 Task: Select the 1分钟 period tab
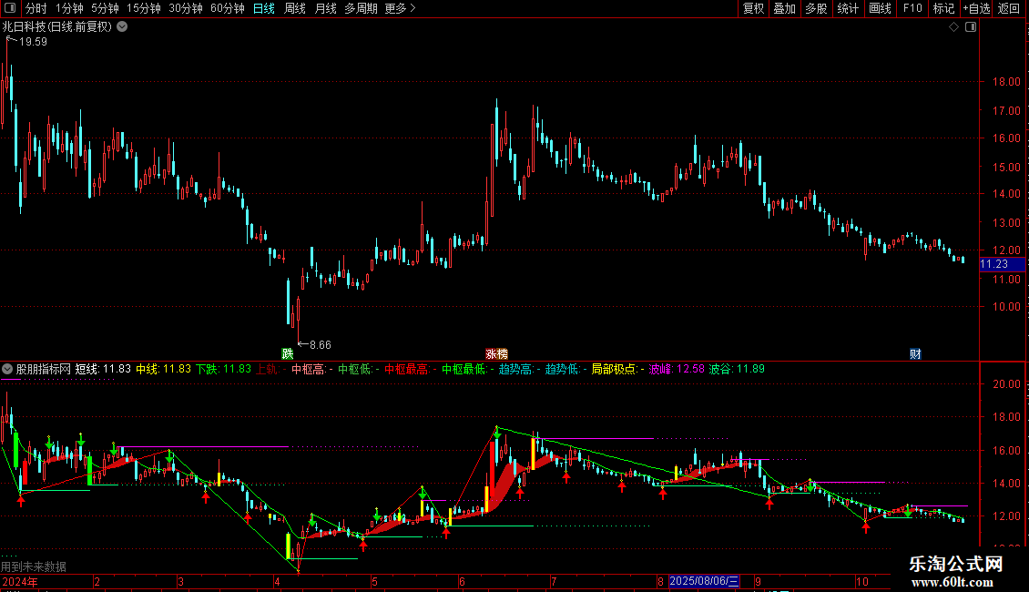click(69, 8)
